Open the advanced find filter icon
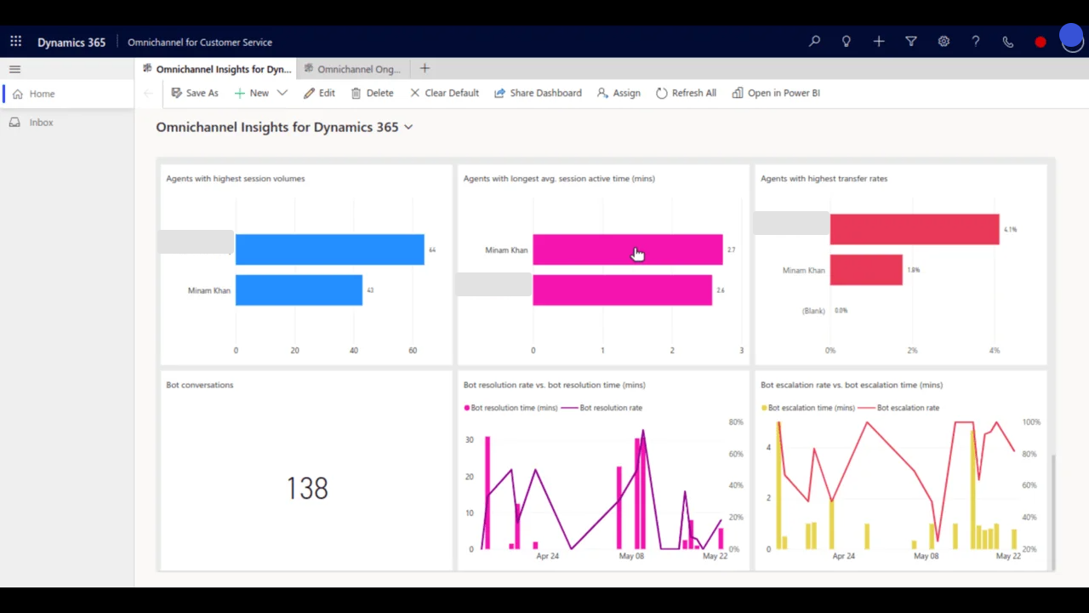 911,41
